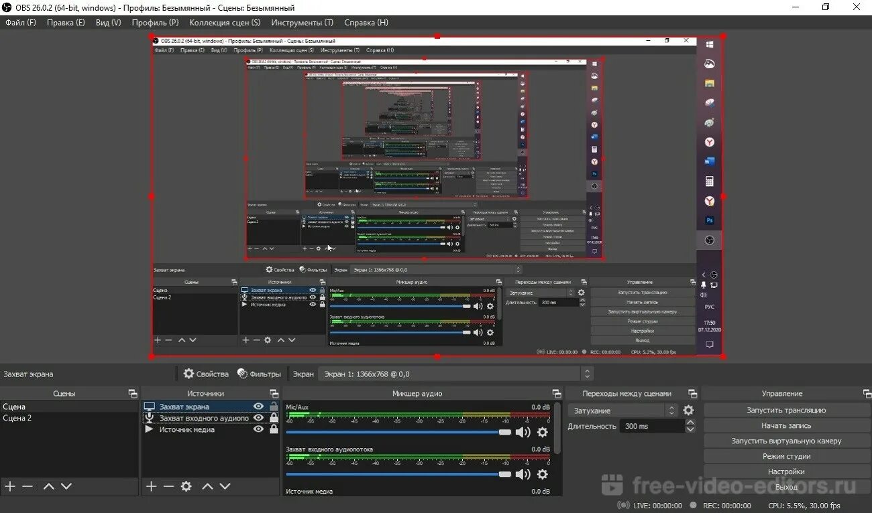Toggle the lock on Источник медиа source

pyautogui.click(x=274, y=429)
